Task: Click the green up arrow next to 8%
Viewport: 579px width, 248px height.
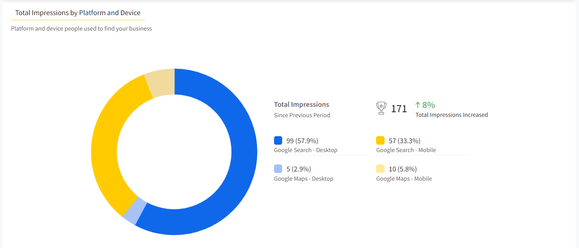Action: point(417,105)
